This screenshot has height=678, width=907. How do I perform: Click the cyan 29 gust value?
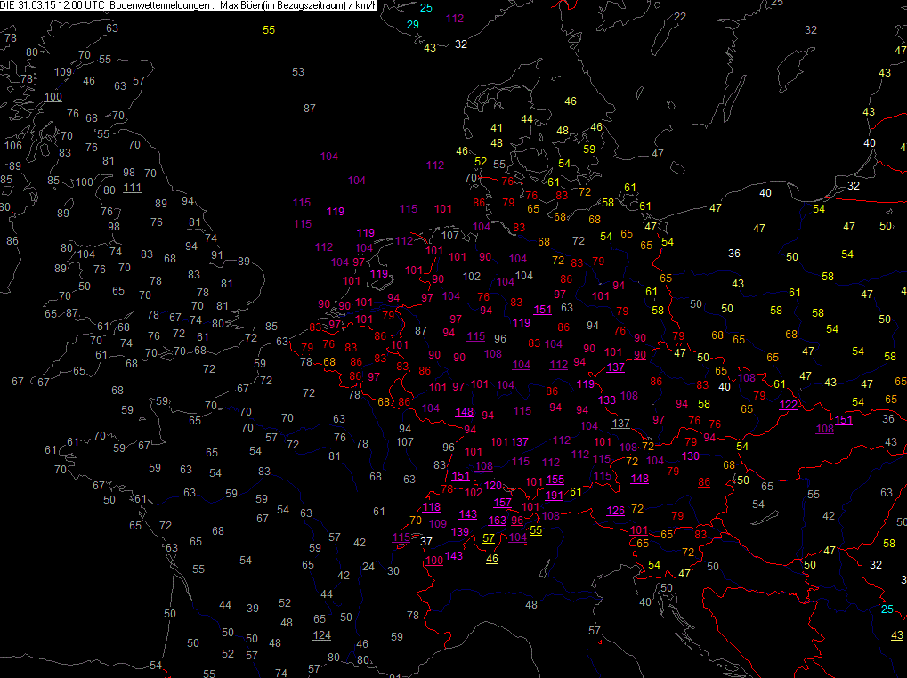point(412,25)
